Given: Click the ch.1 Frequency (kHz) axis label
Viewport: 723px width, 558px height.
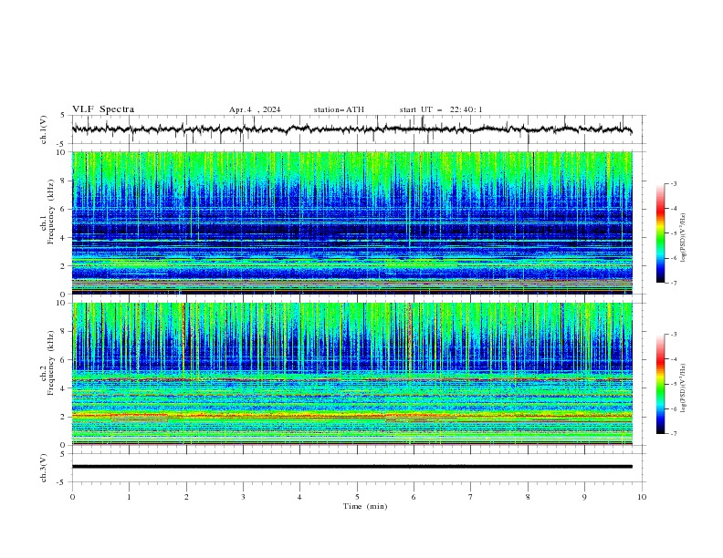Looking at the screenshot, I should [47, 210].
